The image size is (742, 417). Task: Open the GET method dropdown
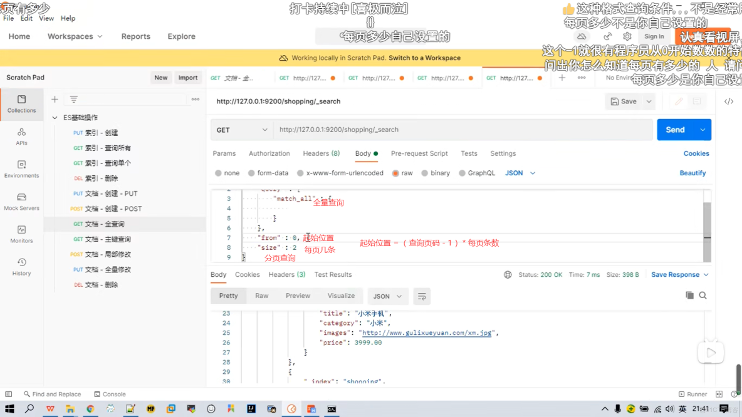pos(241,130)
